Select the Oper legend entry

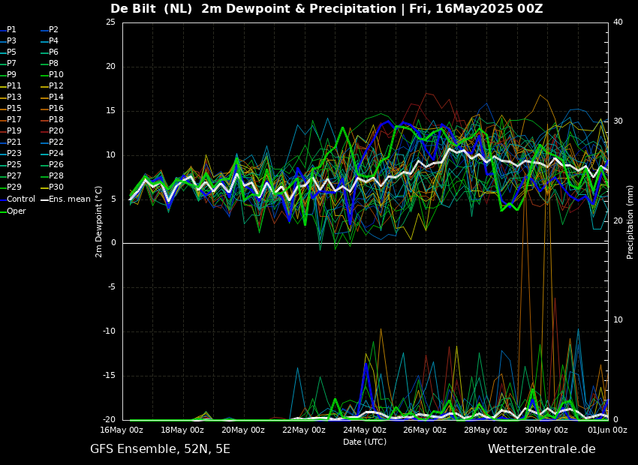pos(13,211)
